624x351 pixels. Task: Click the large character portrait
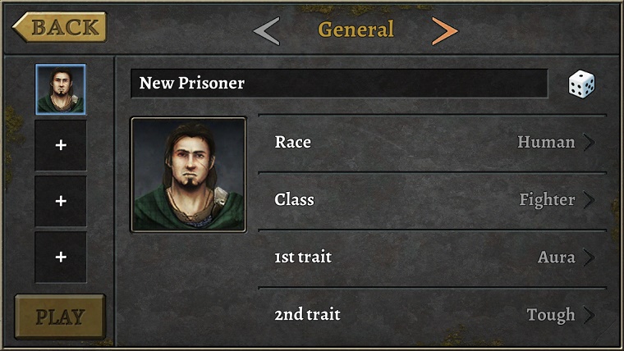[x=188, y=174]
